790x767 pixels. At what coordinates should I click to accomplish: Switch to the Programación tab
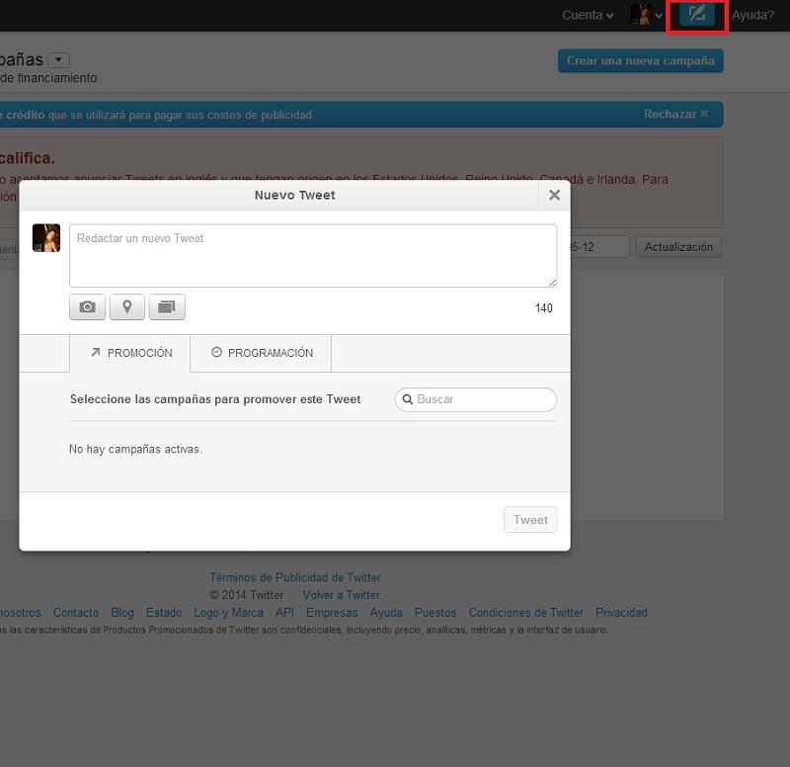[262, 353]
